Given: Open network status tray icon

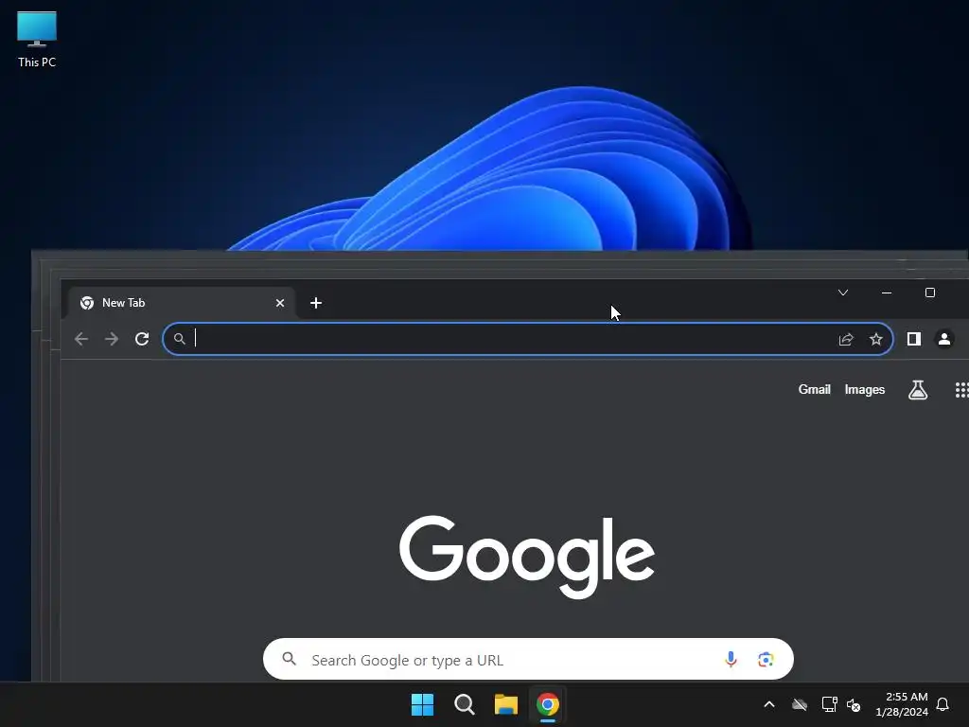Looking at the screenshot, I should point(829,704).
